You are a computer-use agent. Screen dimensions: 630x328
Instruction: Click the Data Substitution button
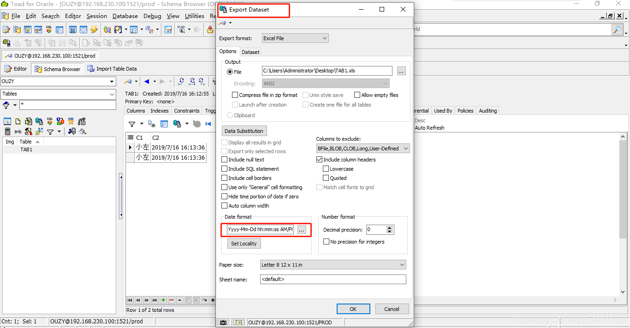tap(244, 131)
